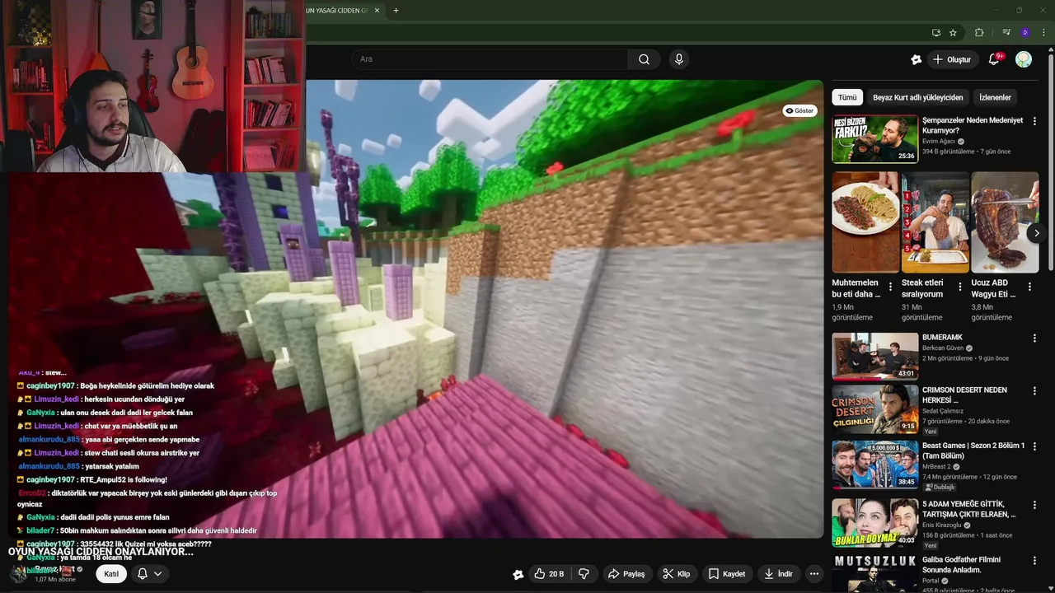Image resolution: width=1055 pixels, height=593 pixels.
Task: Toggle the Göster eye button on video
Action: (799, 110)
